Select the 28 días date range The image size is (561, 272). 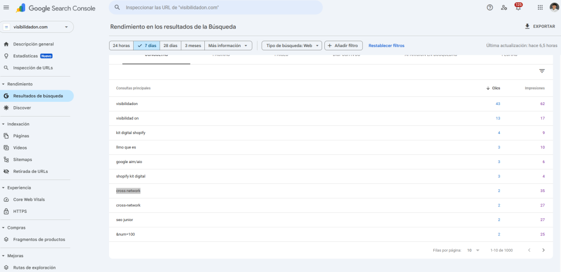coord(170,45)
